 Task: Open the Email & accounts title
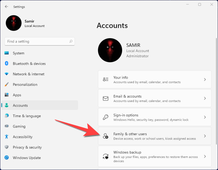coord(127,96)
